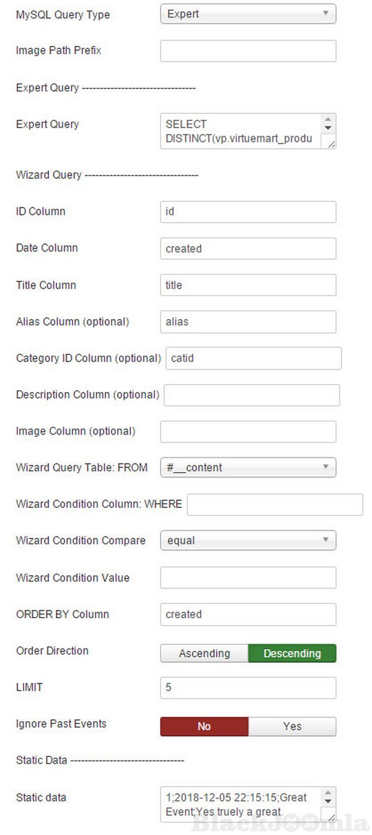
Task: Focus the ORDER BY Column field
Action: 248,614
